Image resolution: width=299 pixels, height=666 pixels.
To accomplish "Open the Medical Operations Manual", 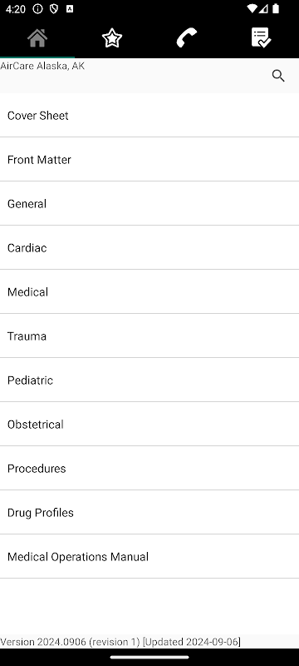I will (x=149, y=557).
